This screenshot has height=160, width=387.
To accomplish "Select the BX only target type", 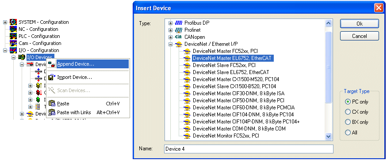I will click(x=348, y=122).
